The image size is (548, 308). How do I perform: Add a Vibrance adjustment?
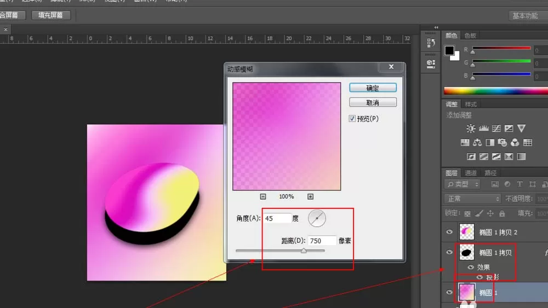click(522, 129)
